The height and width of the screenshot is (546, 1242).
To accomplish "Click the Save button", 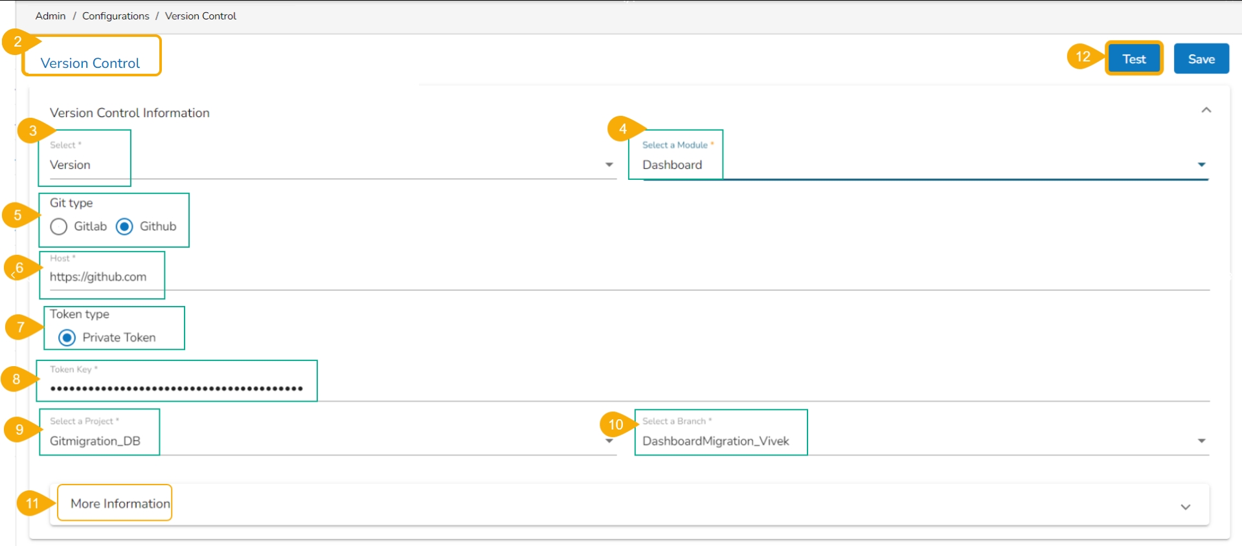I will (1201, 59).
